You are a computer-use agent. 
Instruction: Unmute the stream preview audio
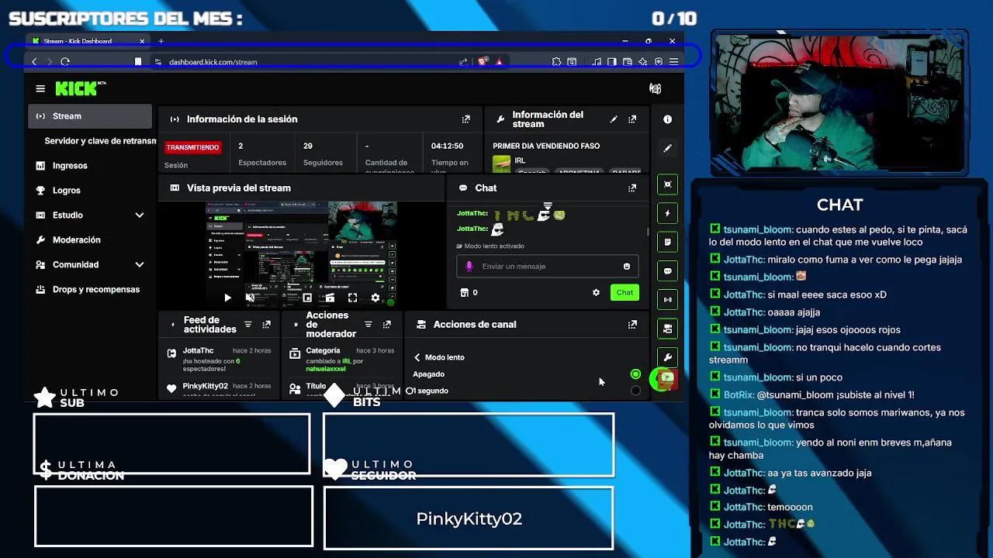(x=250, y=298)
